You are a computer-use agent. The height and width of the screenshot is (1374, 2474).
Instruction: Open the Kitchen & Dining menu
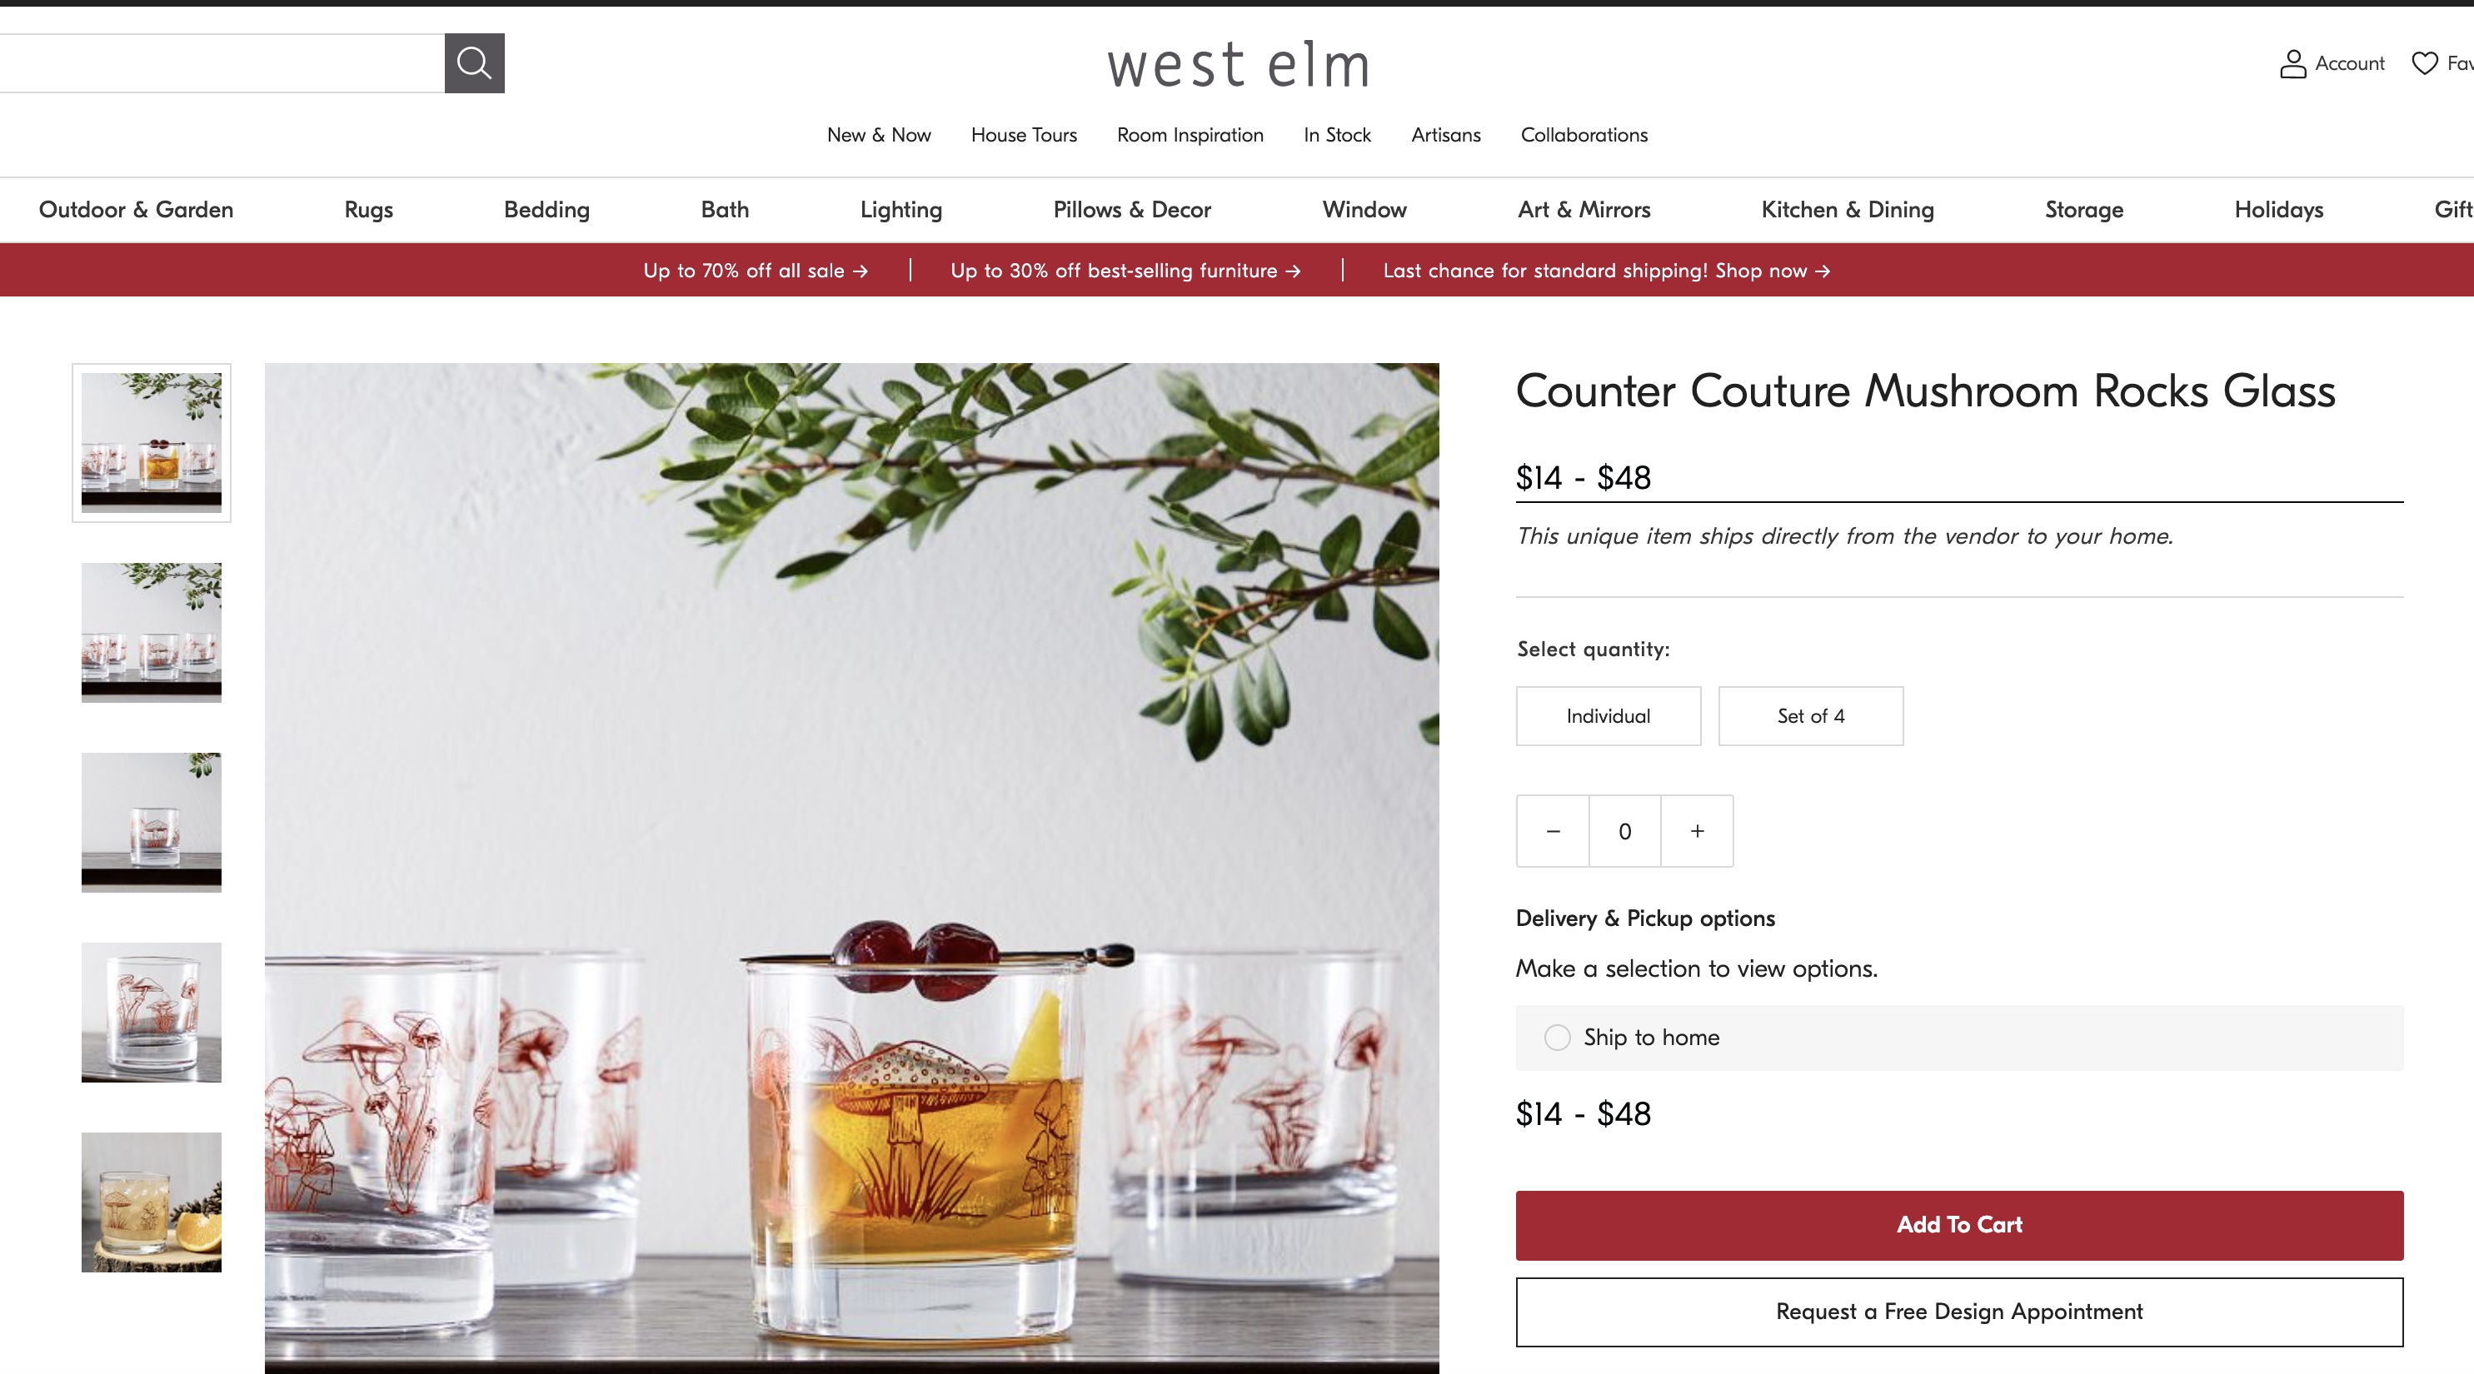1847,209
